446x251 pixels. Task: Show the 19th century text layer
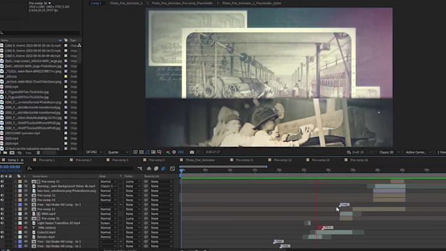pos(2,227)
